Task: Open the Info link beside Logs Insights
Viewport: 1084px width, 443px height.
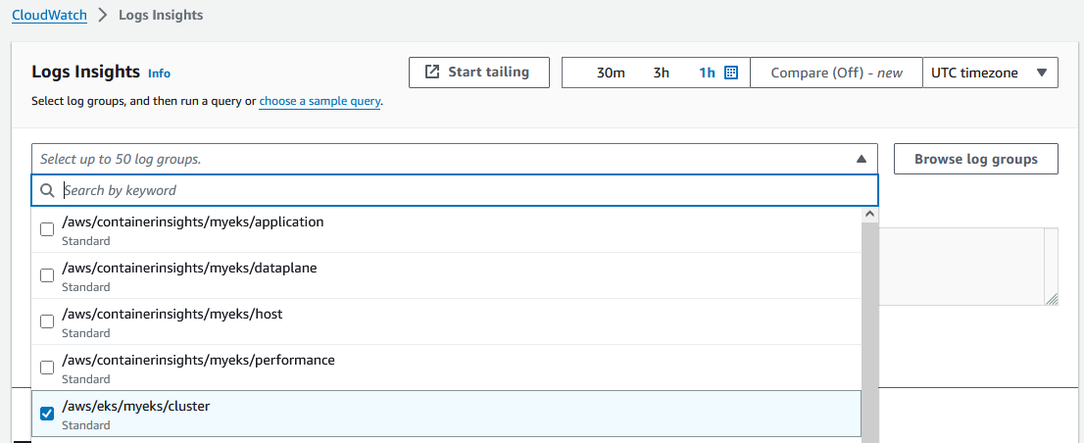Action: click(x=159, y=74)
